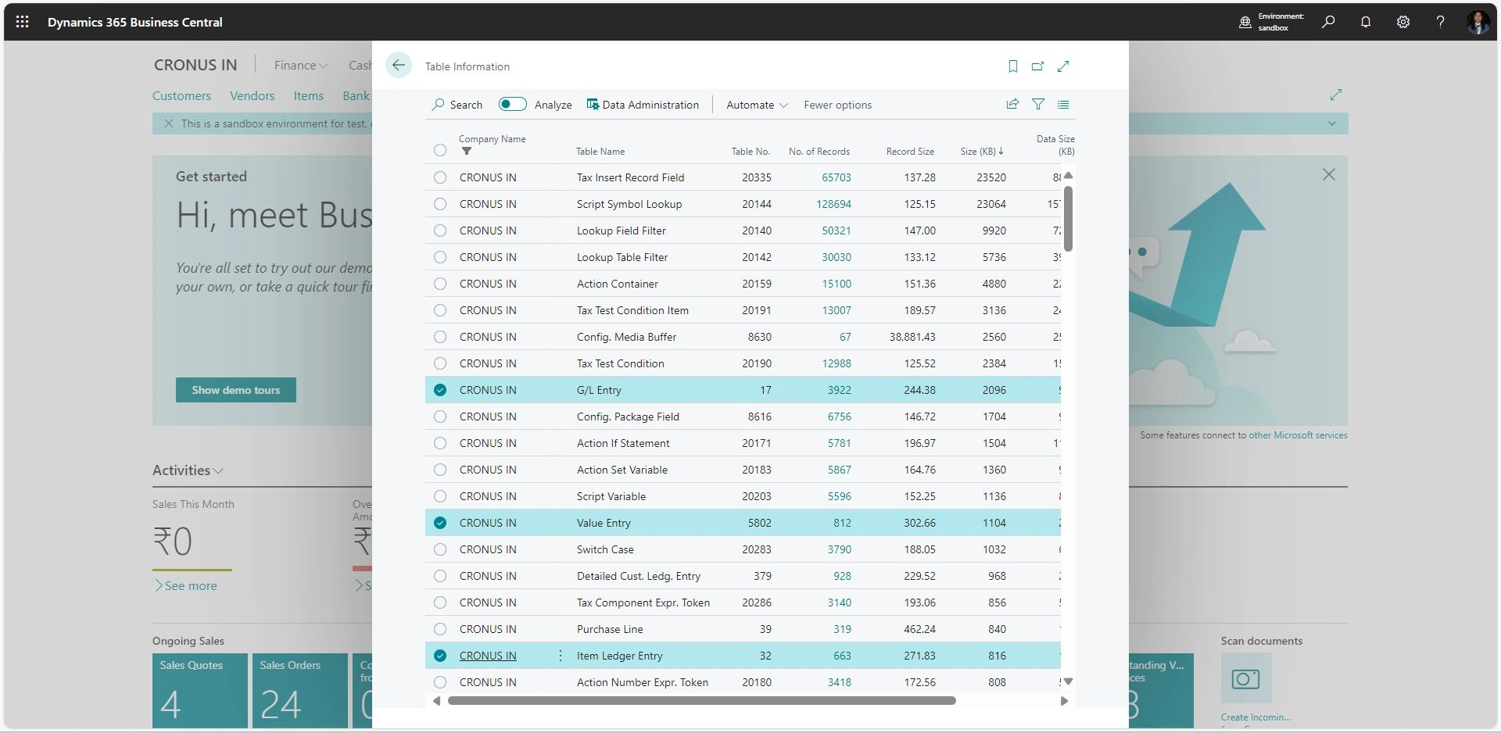Open Table Information in a new window
1501x733 pixels.
1037,66
